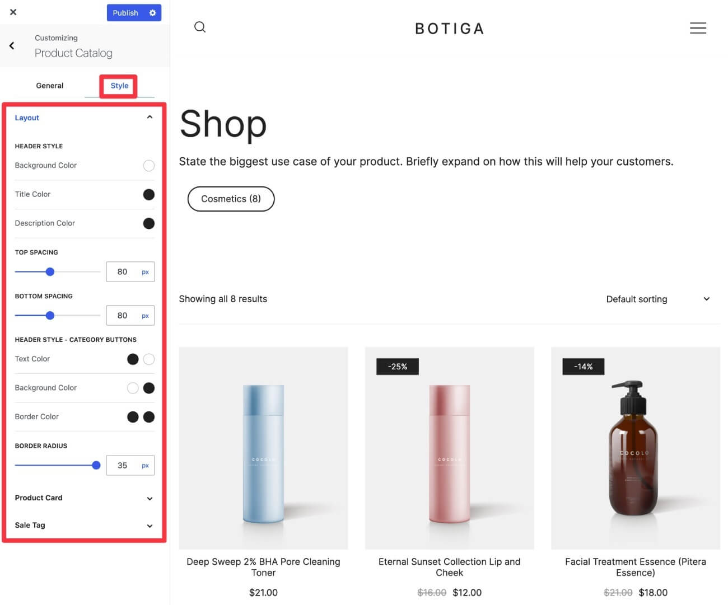
Task: Click 'Showing all 8 results' text
Action: click(223, 299)
